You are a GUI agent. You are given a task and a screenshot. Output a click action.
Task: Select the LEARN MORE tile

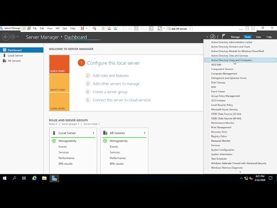(59, 102)
